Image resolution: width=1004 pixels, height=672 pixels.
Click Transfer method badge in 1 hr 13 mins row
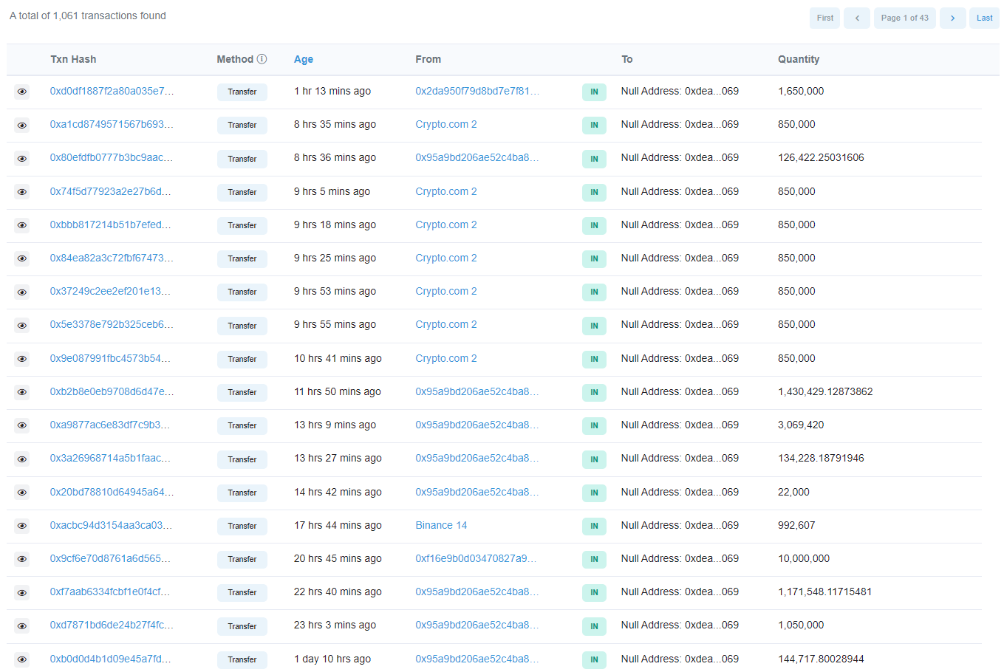pos(242,92)
